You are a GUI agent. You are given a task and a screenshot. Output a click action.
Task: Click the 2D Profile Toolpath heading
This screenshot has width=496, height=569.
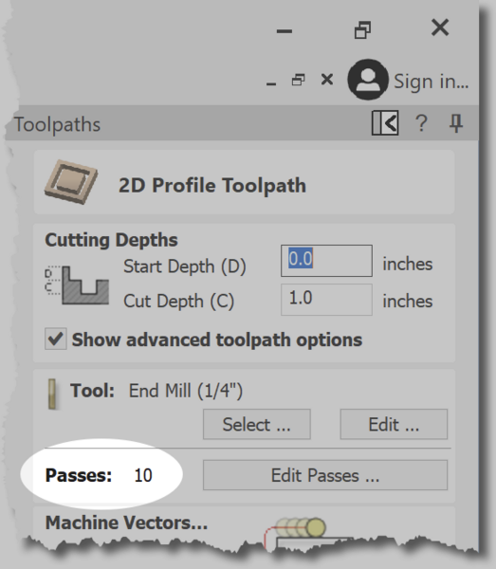click(212, 186)
